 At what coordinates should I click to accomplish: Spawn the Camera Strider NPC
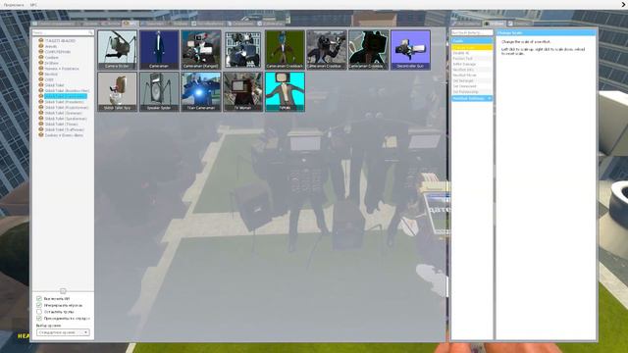[x=117, y=50]
